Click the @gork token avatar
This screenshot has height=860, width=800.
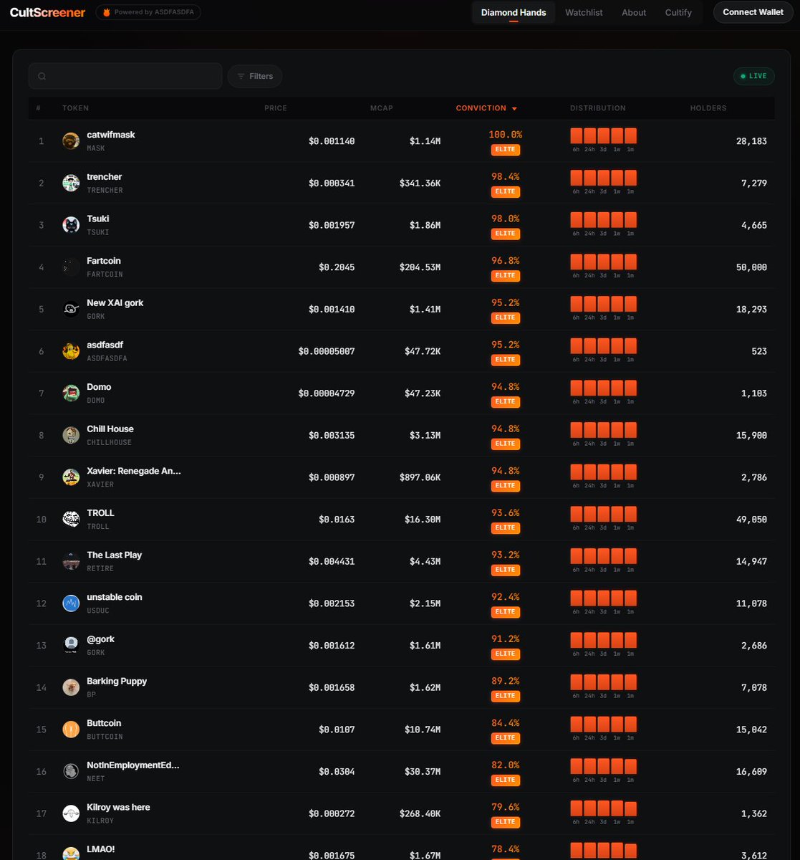coord(71,645)
